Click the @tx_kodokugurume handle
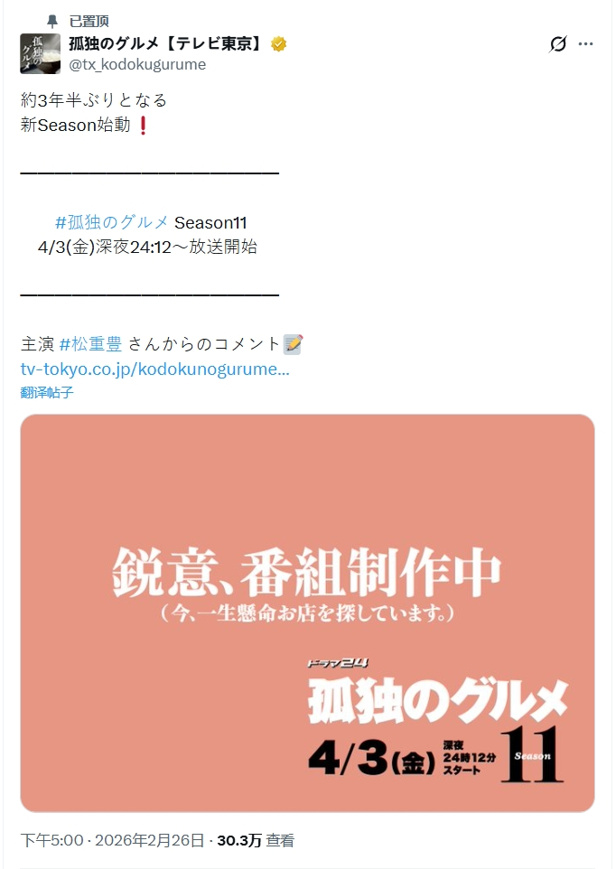 pos(137,64)
